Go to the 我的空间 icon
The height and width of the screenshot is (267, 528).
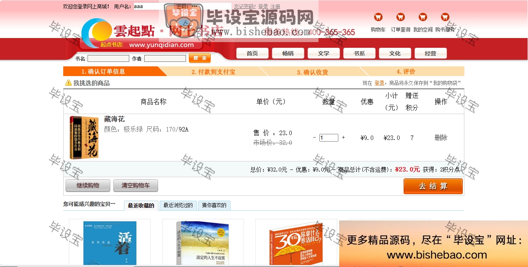(423, 17)
